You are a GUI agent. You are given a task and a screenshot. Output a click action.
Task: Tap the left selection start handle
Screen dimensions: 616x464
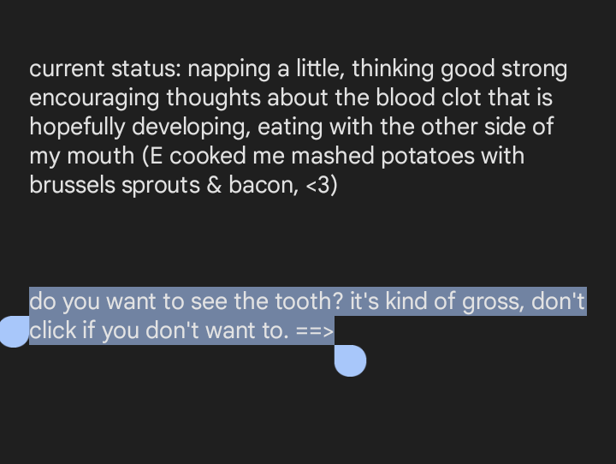[x=15, y=331]
